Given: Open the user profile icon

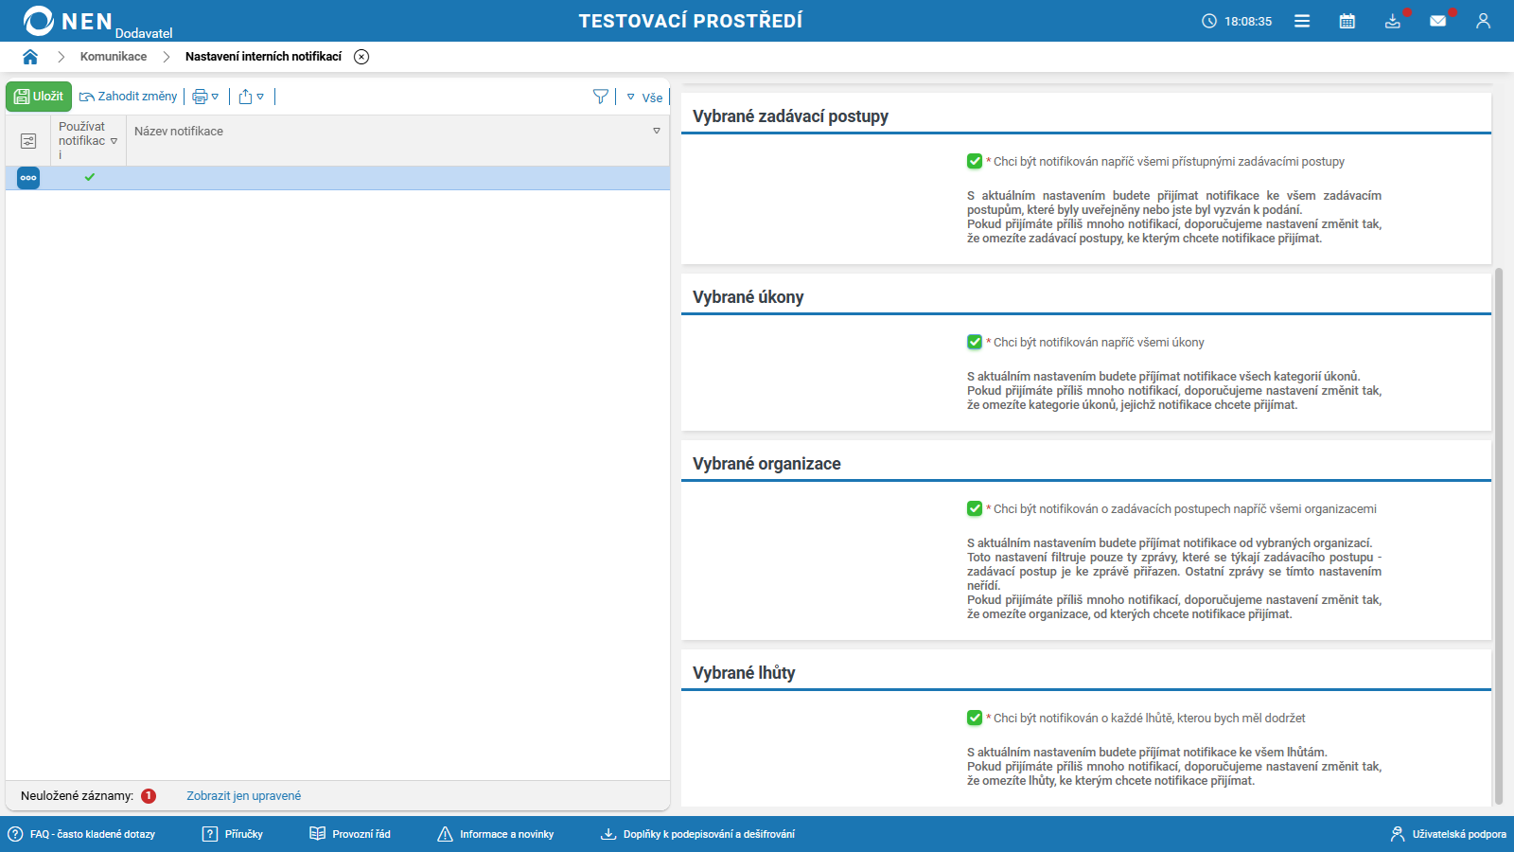Looking at the screenshot, I should pos(1483,21).
